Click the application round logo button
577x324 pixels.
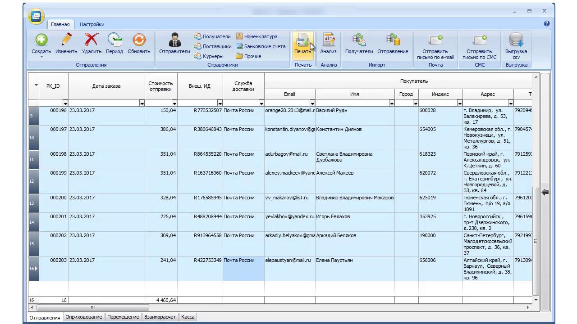pyautogui.click(x=36, y=16)
